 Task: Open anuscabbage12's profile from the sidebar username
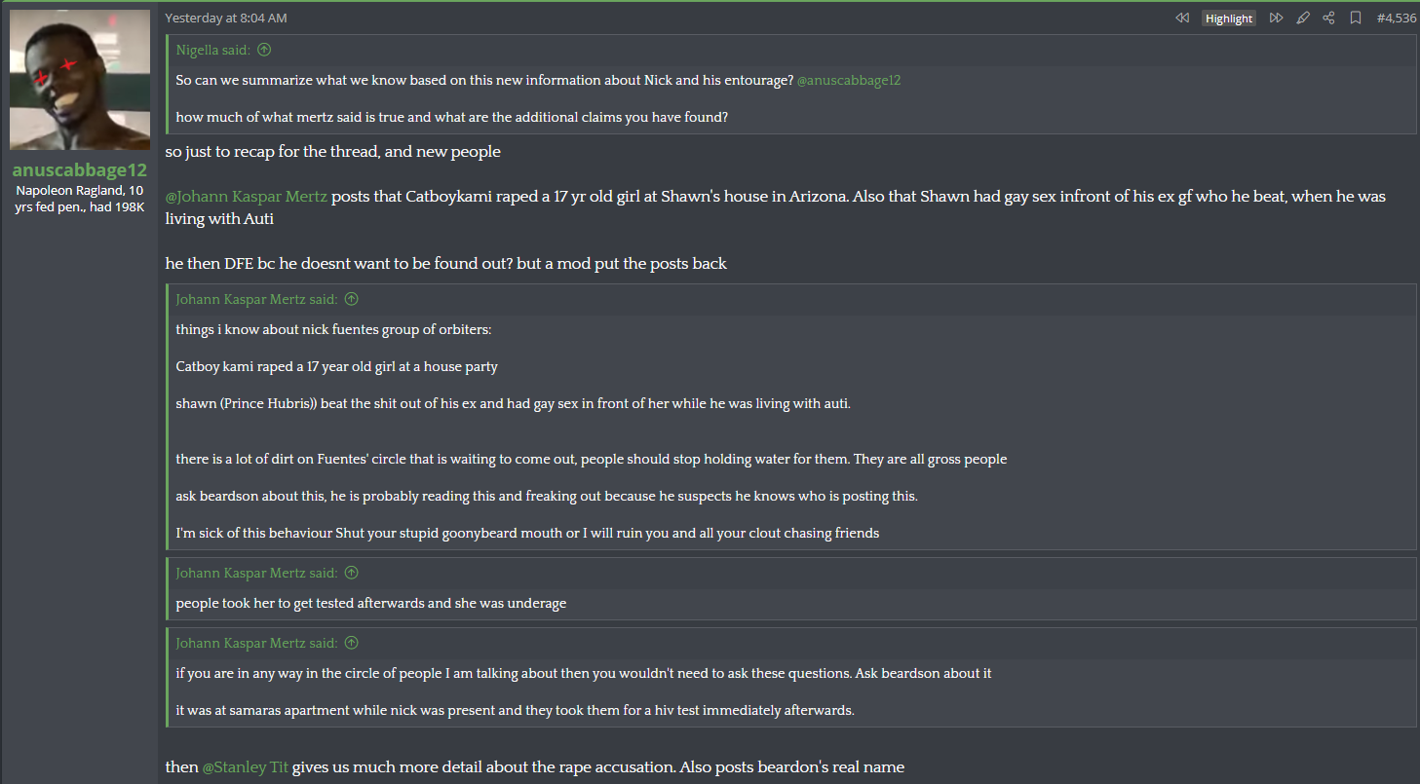[80, 169]
